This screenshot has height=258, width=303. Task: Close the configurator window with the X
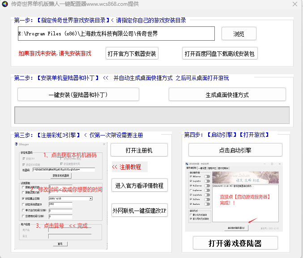[x=295, y=4]
